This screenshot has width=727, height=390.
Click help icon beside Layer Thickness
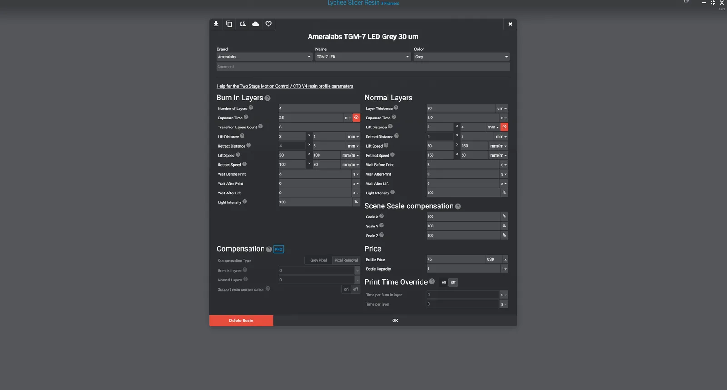pos(396,108)
